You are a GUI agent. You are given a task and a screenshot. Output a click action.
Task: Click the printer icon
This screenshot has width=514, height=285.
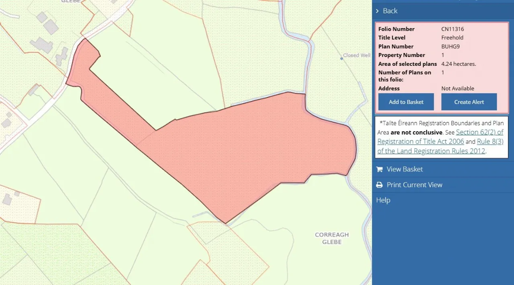(x=379, y=185)
